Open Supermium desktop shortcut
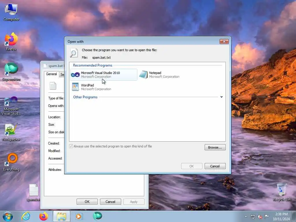 (x=11, y=72)
